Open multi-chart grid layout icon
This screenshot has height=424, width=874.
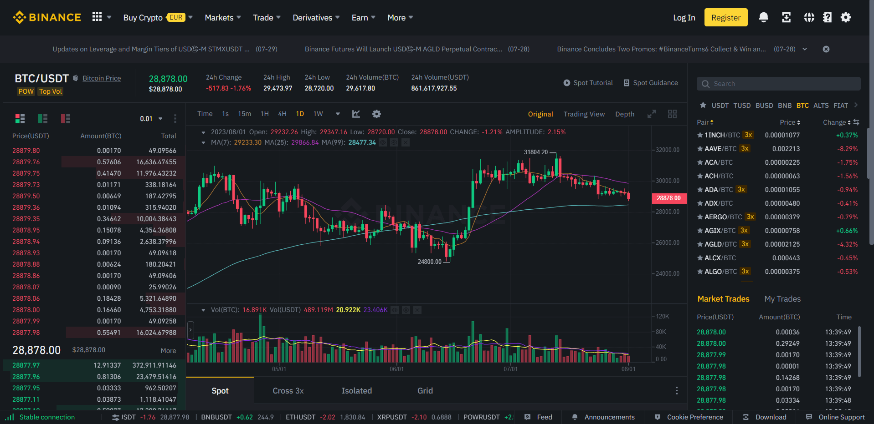pyautogui.click(x=672, y=114)
